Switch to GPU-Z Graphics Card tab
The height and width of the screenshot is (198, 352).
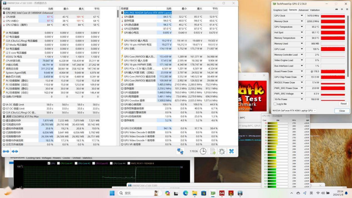pos(280,10)
